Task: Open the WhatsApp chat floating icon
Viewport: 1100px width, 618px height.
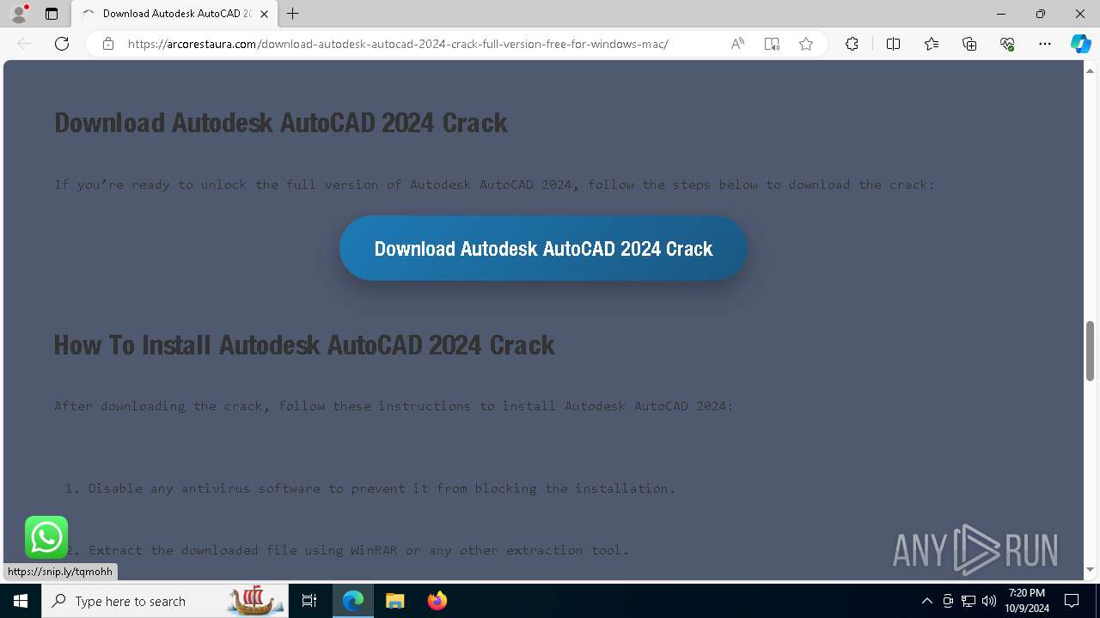Action: (x=46, y=537)
